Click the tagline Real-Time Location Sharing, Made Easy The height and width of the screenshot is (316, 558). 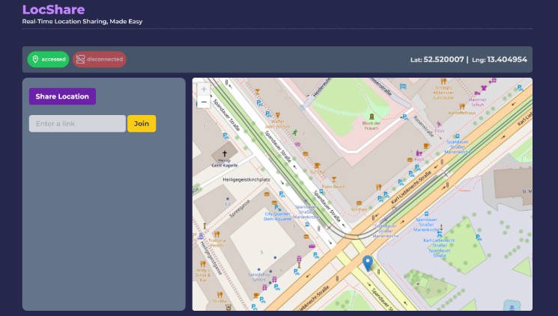82,22
